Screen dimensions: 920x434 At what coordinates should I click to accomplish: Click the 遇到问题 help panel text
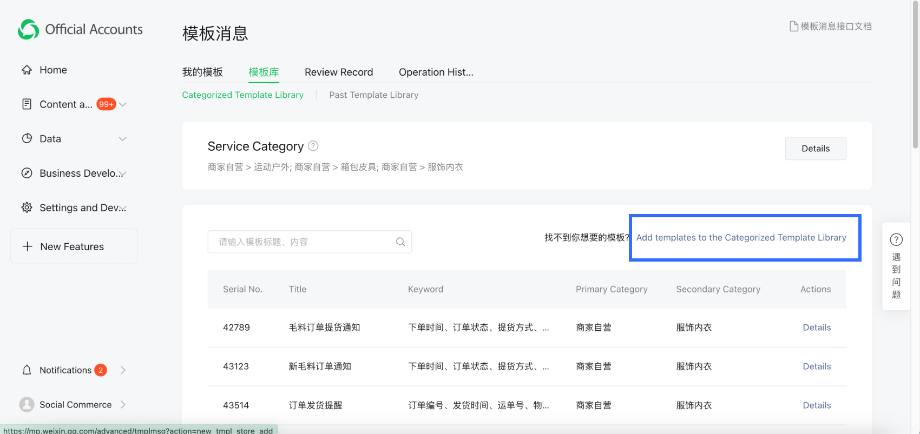click(896, 276)
